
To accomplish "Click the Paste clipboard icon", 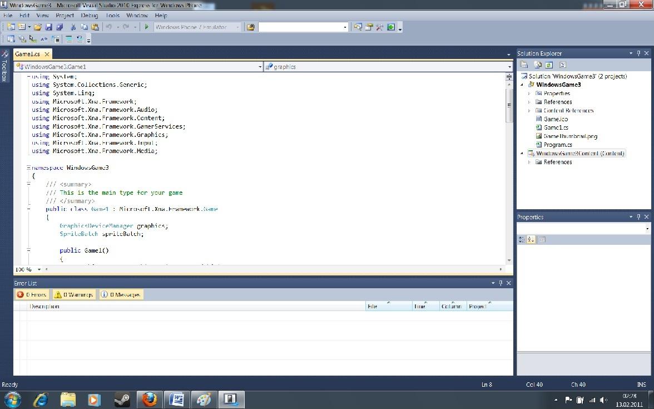I will pos(95,27).
